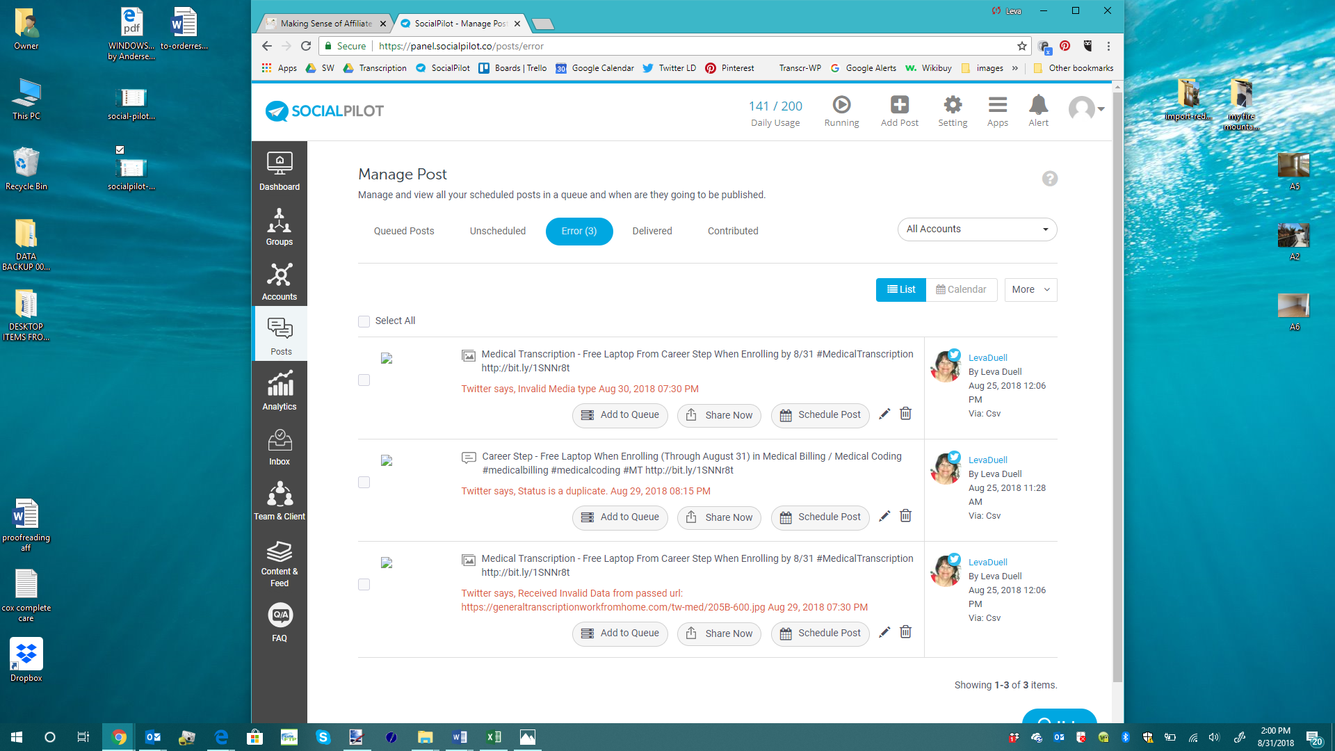Edit the duplicate status post with pencil icon
1335x751 pixels.
click(884, 516)
